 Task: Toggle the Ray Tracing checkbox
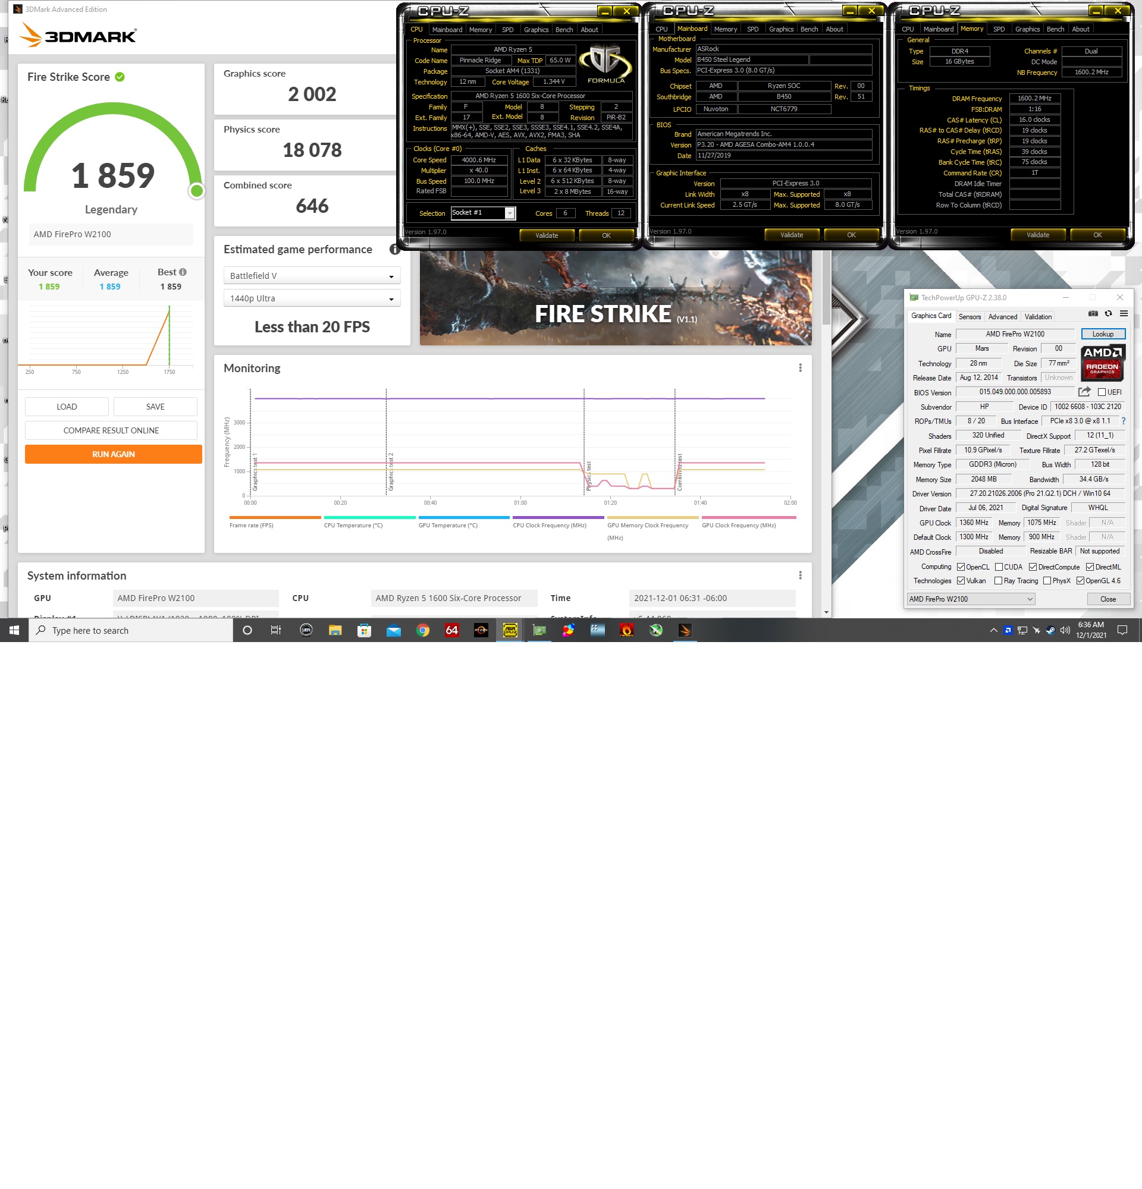pyautogui.click(x=998, y=581)
